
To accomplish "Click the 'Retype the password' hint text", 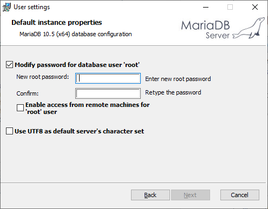I will (173, 92).
